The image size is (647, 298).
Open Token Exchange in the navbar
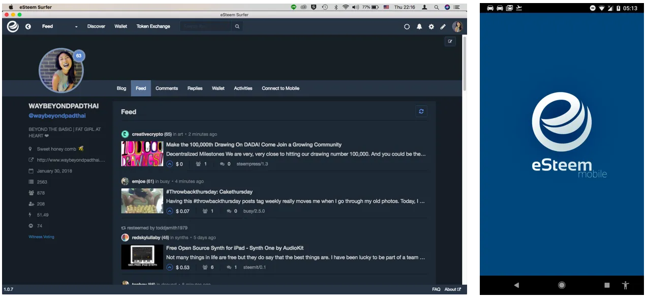click(153, 26)
